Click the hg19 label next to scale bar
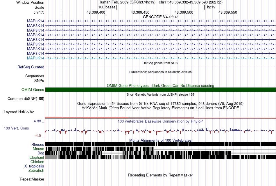Viewport: 276px width, 186px height. 211,7
